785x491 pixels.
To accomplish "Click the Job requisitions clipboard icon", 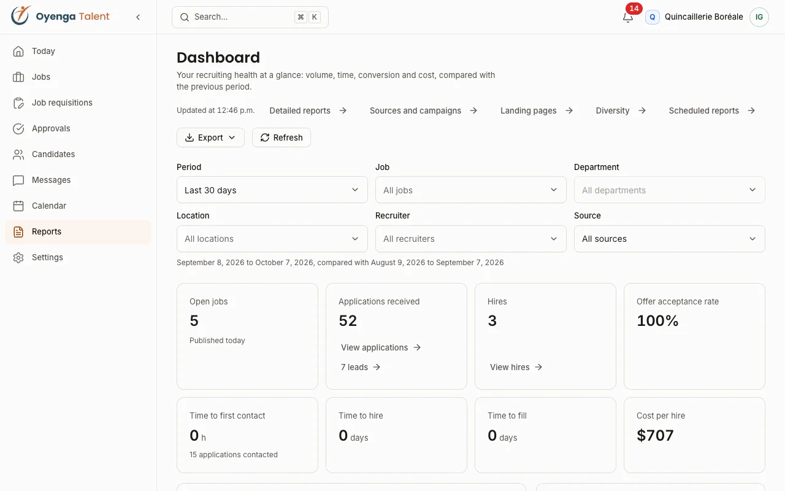I will tap(19, 102).
